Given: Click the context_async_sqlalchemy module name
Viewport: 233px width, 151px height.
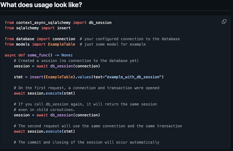Looking at the screenshot, I should (43, 23).
